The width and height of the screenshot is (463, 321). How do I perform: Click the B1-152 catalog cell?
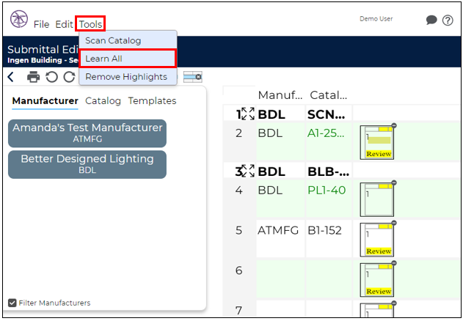[328, 237]
